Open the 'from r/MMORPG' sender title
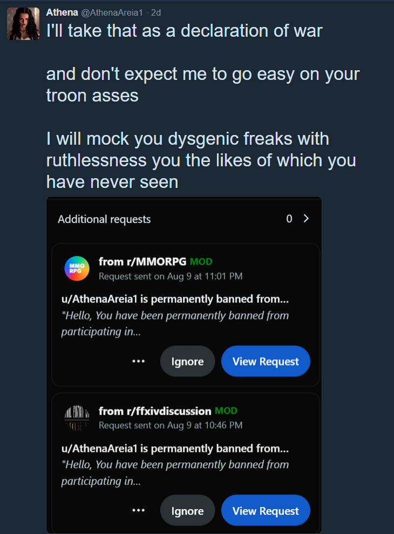This screenshot has width=394, height=534. [142, 261]
